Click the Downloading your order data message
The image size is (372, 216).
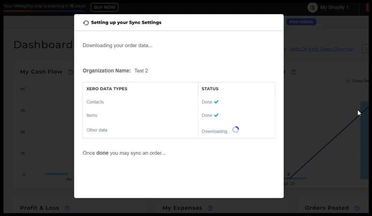pos(117,46)
